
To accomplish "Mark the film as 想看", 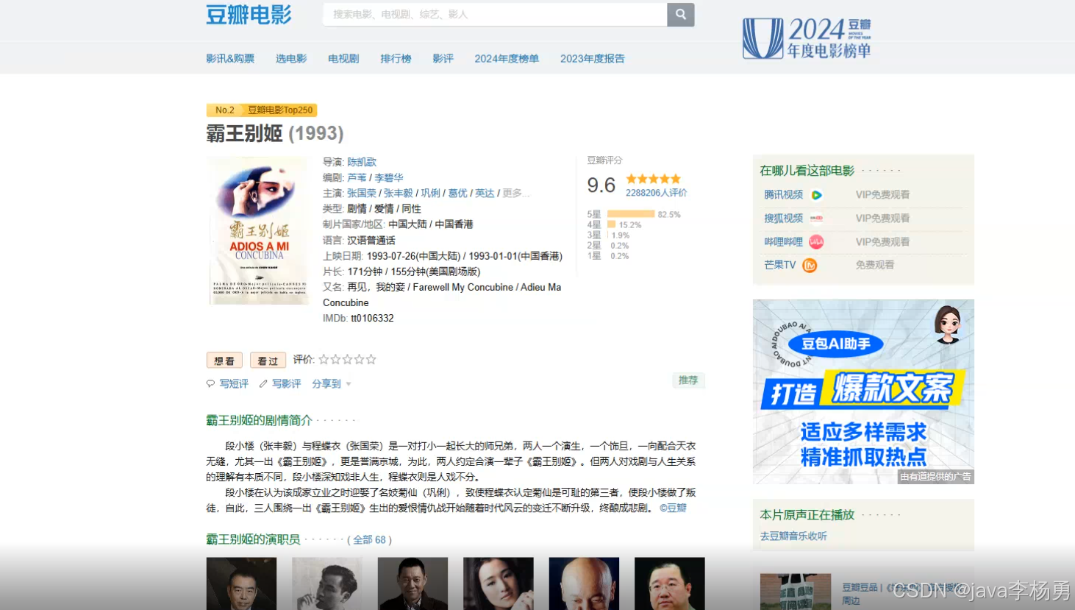I will 224,361.
